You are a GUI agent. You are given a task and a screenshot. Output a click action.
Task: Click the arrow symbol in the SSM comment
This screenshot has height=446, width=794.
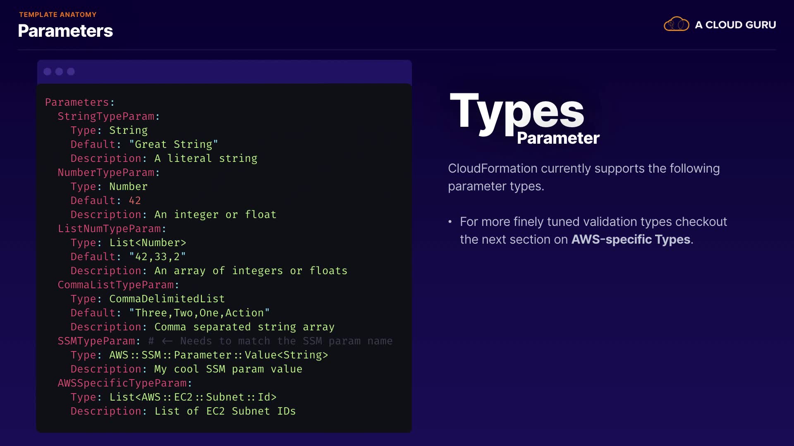tap(167, 341)
